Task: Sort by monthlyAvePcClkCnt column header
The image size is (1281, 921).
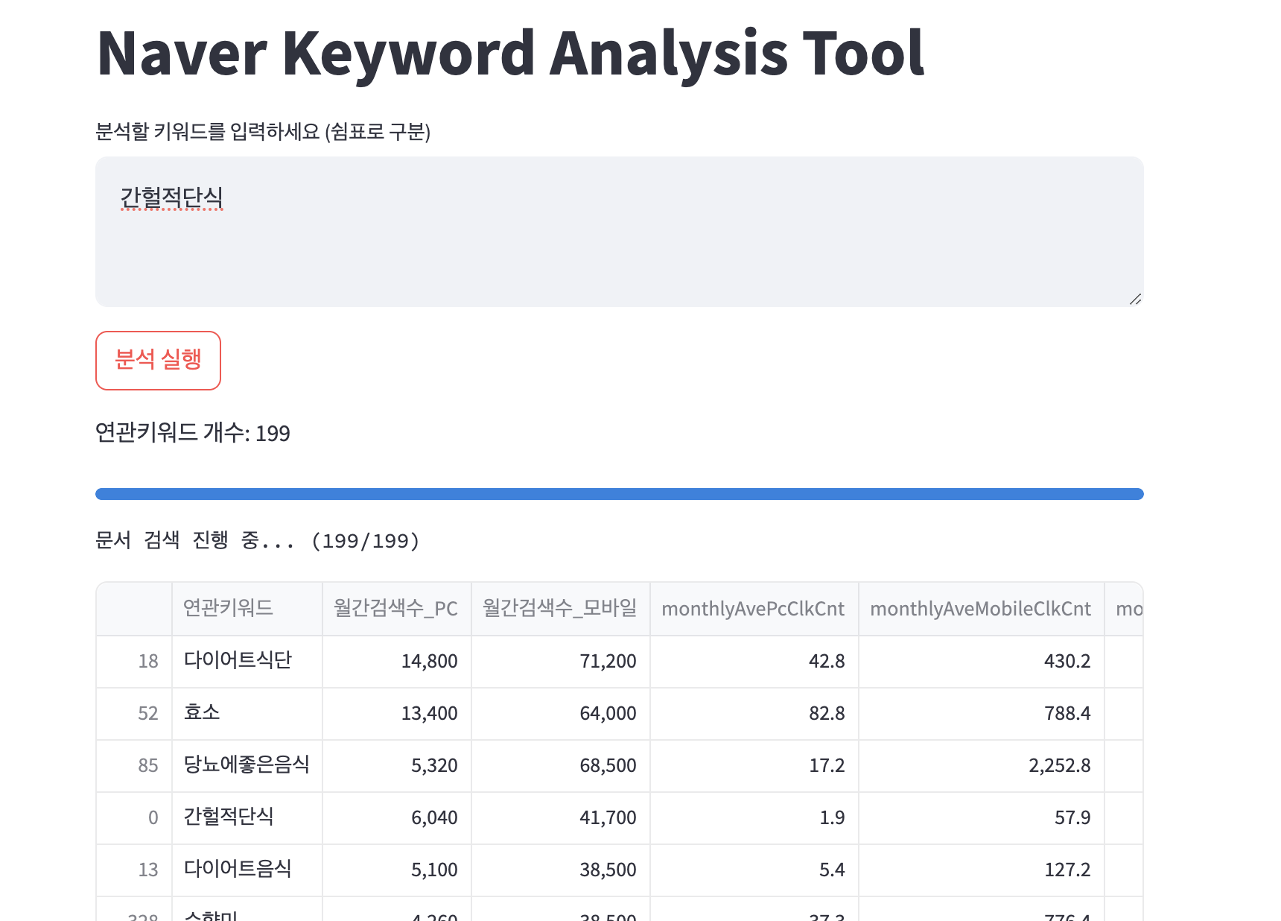Action: (754, 609)
